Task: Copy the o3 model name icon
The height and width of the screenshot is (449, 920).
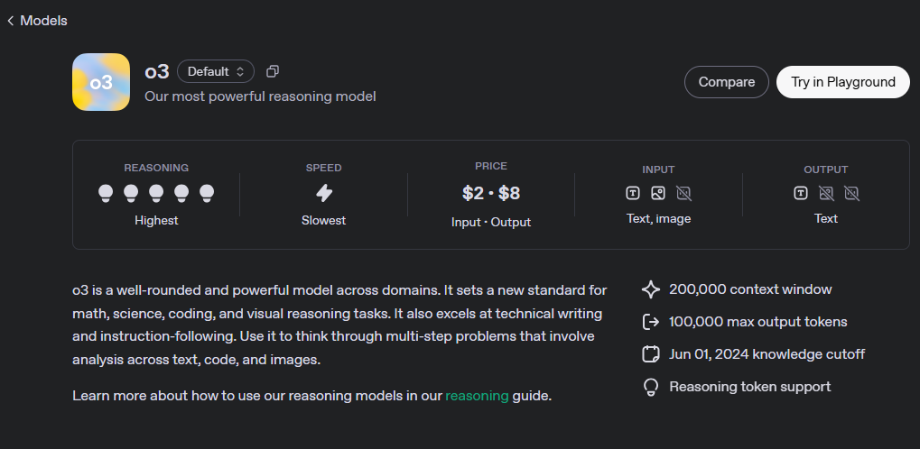Action: click(273, 71)
